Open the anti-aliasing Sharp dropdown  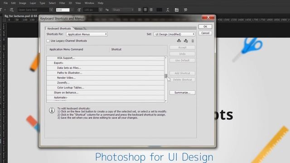coord(123,10)
